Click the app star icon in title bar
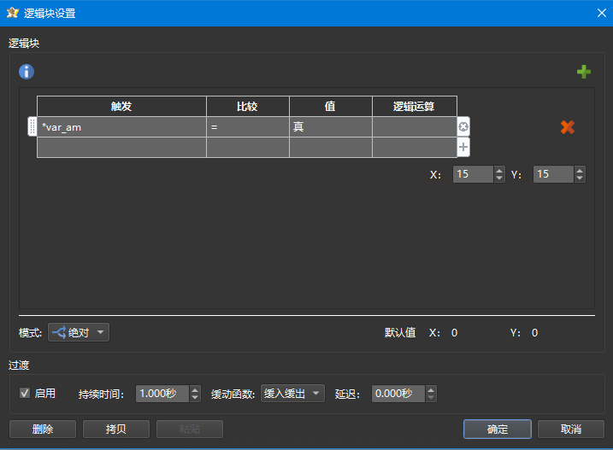 [12, 12]
